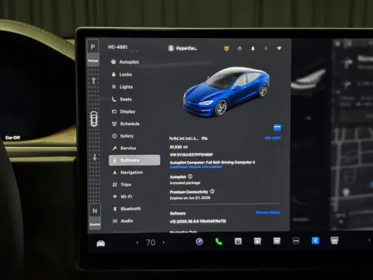The width and height of the screenshot is (373, 280).
Task: Open the Display settings menu
Action: tap(124, 111)
